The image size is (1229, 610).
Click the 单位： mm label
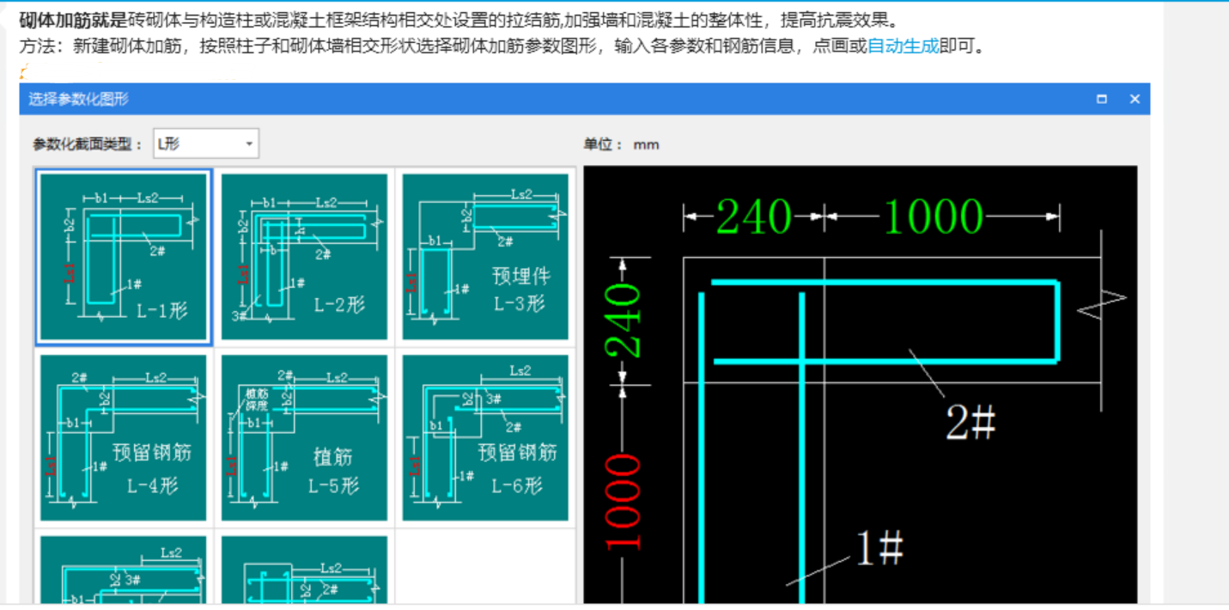coord(622,144)
